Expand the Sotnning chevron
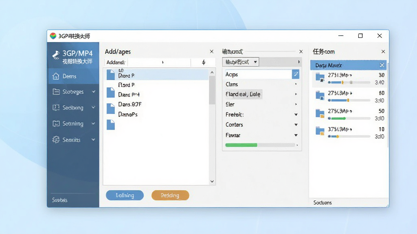This screenshot has height=234, width=417. [93, 123]
